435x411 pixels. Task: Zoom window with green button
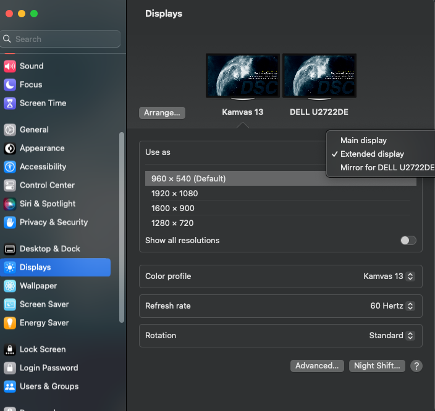(x=34, y=14)
